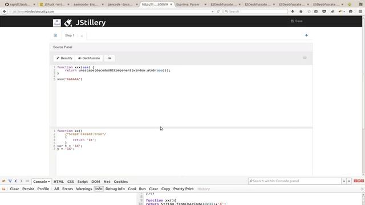Switch to the Script panel tab

tap(83, 182)
